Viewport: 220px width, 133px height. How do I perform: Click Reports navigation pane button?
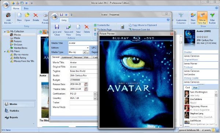19,118
